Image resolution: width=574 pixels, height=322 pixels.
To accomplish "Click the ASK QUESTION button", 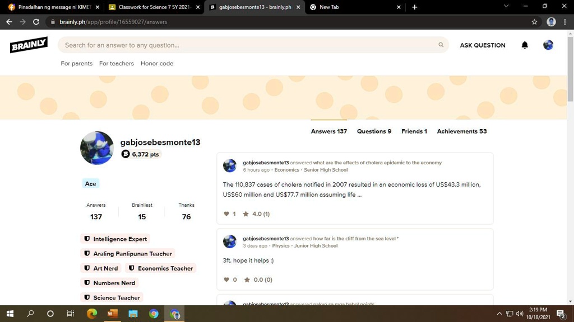I will [483, 45].
